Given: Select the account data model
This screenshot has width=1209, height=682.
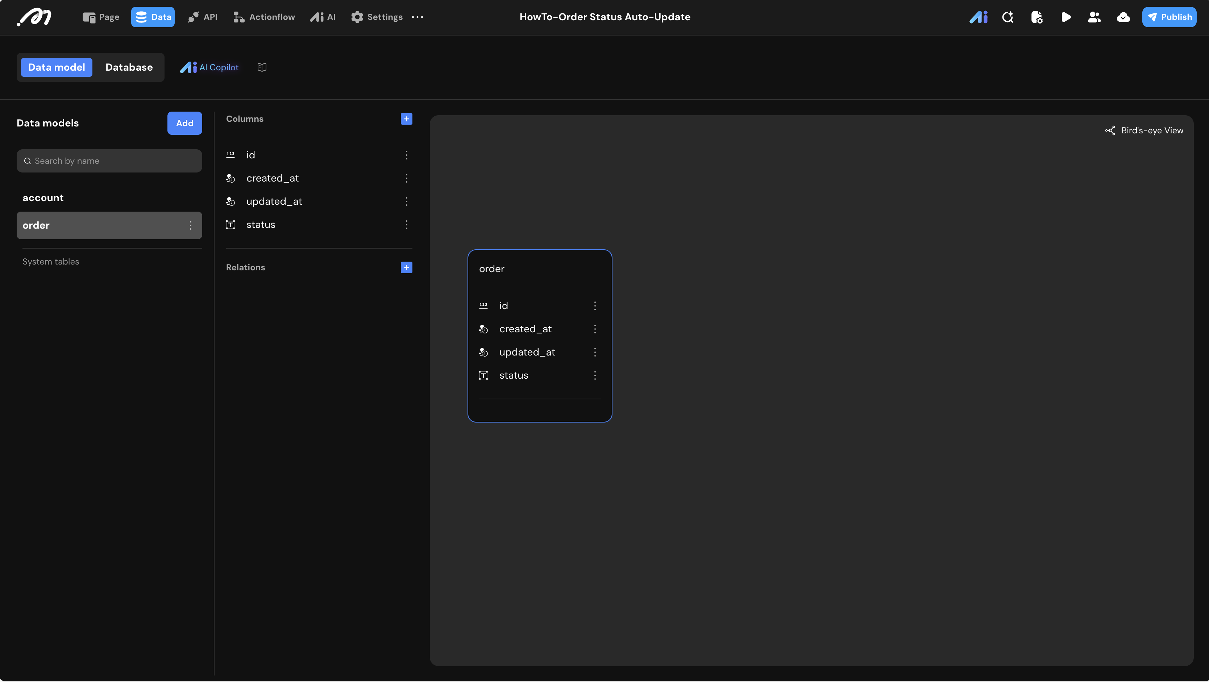Looking at the screenshot, I should 43,198.
